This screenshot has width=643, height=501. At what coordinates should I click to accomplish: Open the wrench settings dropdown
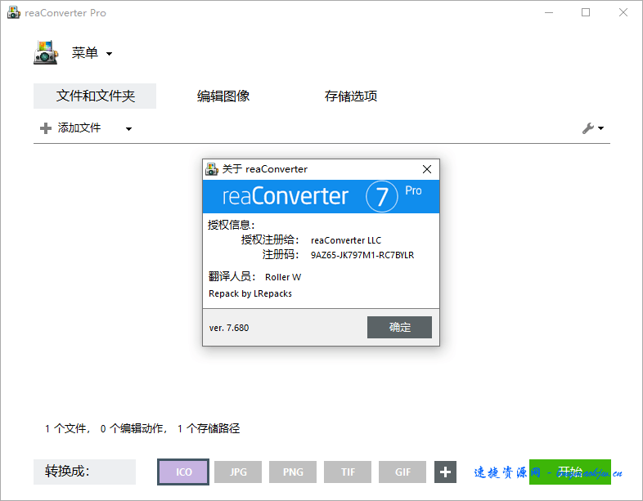[x=593, y=128]
